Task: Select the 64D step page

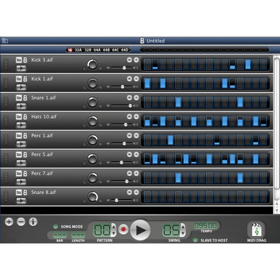Action: tap(125, 50)
